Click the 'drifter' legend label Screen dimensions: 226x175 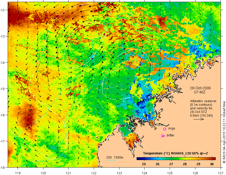[x=170, y=135]
